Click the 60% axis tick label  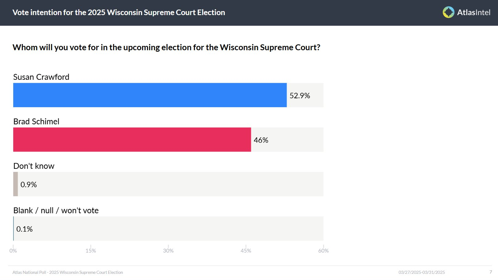coord(323,251)
